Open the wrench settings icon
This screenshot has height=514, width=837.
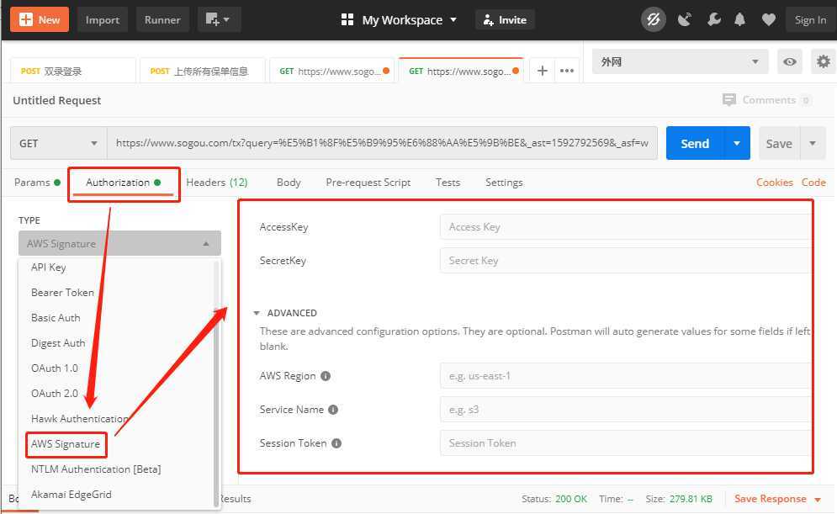713,19
